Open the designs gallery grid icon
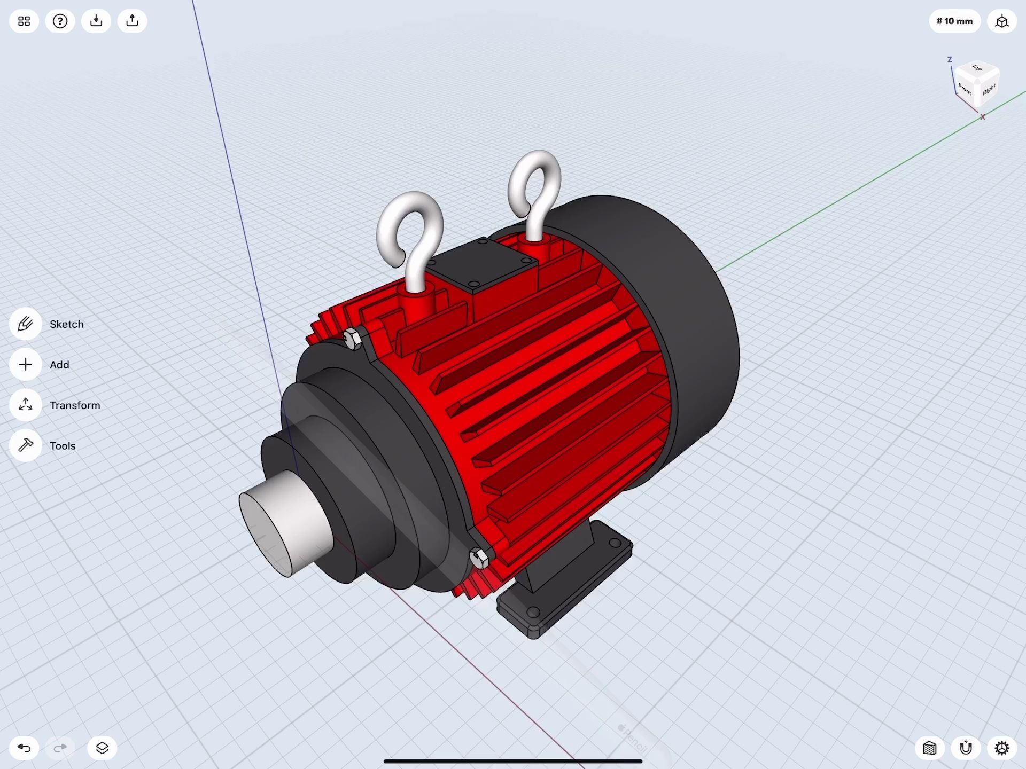Image resolution: width=1026 pixels, height=769 pixels. pyautogui.click(x=24, y=21)
